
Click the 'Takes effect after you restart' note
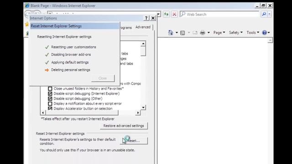tap(78, 119)
